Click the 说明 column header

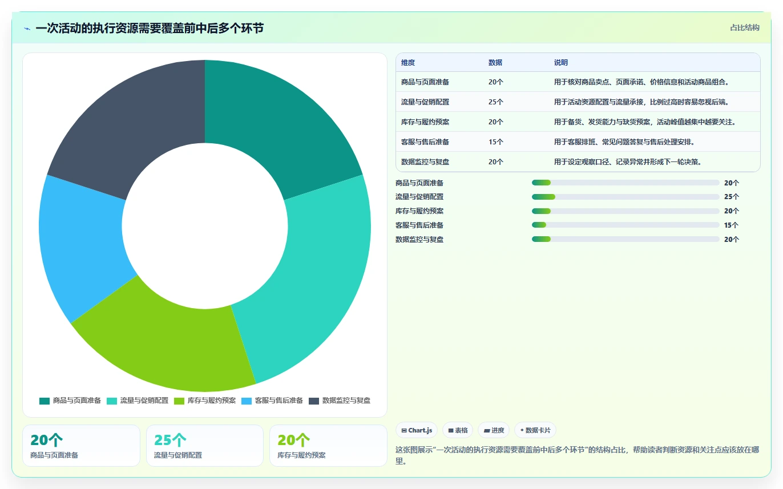[x=561, y=63]
